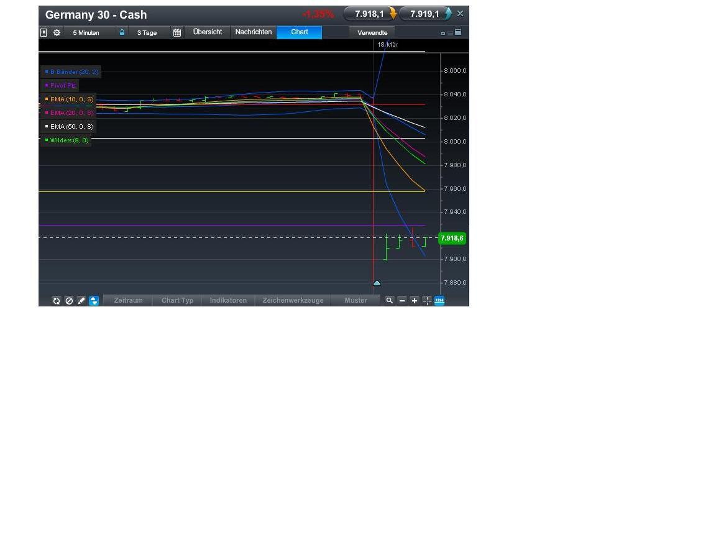Image resolution: width=716 pixels, height=537 pixels.
Task: Click the green Wilders color square
Action: tap(47, 140)
